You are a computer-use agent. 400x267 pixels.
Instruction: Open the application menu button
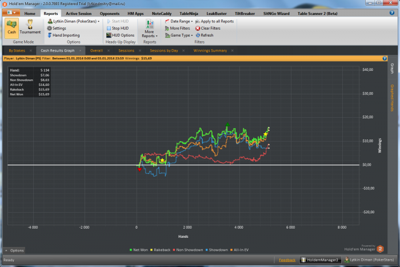click(x=11, y=13)
